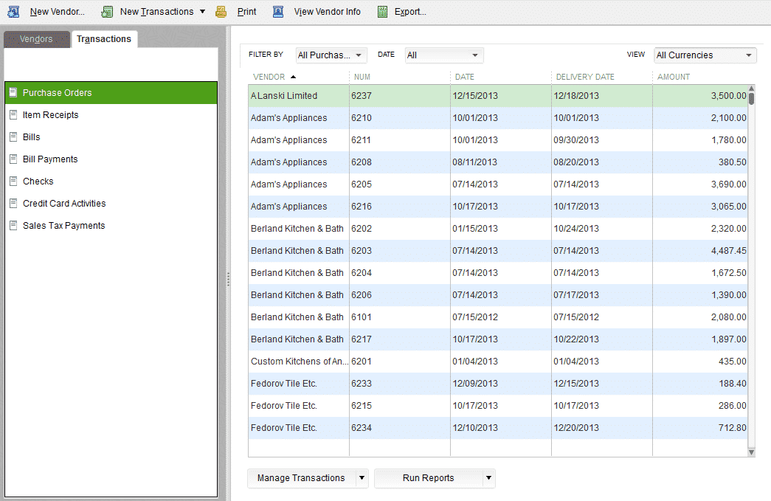Click the Vendor column sort arrow

point(293,77)
